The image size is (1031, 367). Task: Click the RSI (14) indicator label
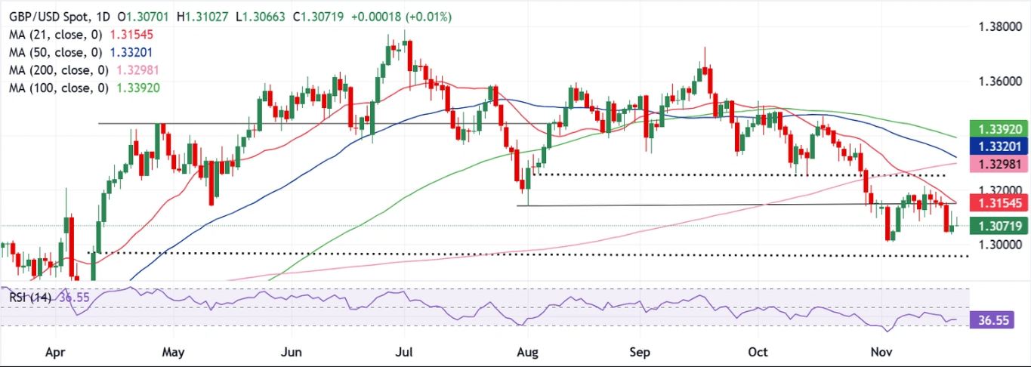click(x=30, y=298)
